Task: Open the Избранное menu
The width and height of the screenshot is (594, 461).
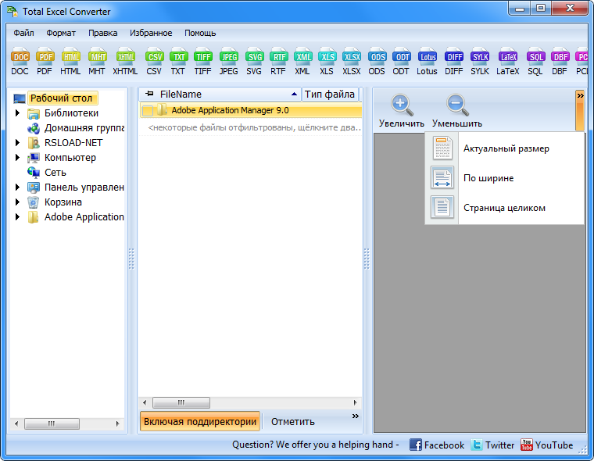Action: (x=151, y=33)
